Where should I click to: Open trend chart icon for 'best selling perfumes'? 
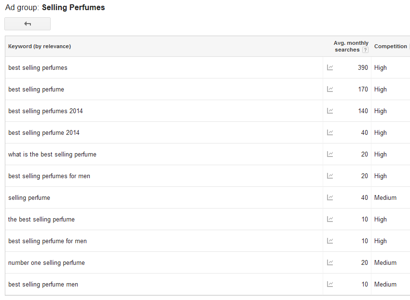[x=330, y=68]
